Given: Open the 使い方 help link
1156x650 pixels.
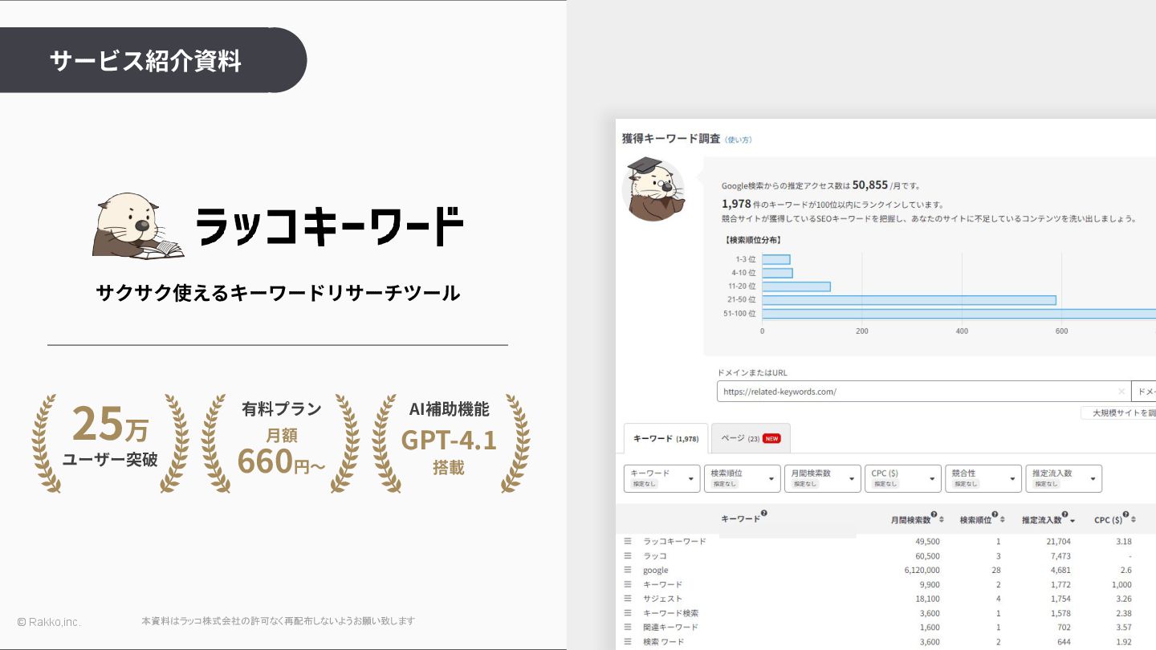Looking at the screenshot, I should point(739,140).
